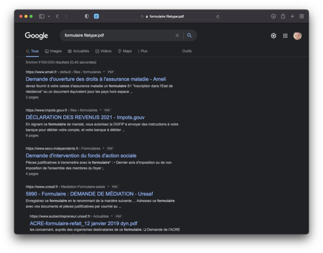
Task: Reload the page with the refresh icon
Action: click(x=218, y=16)
